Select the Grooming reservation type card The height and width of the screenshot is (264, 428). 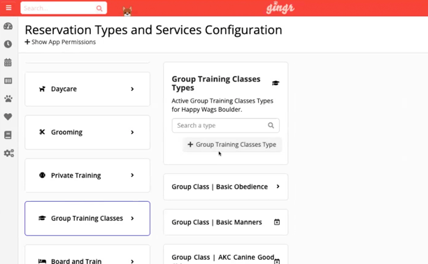(x=87, y=132)
